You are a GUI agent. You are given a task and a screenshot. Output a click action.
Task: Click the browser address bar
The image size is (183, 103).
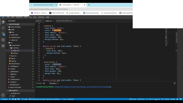(x=81, y=9)
